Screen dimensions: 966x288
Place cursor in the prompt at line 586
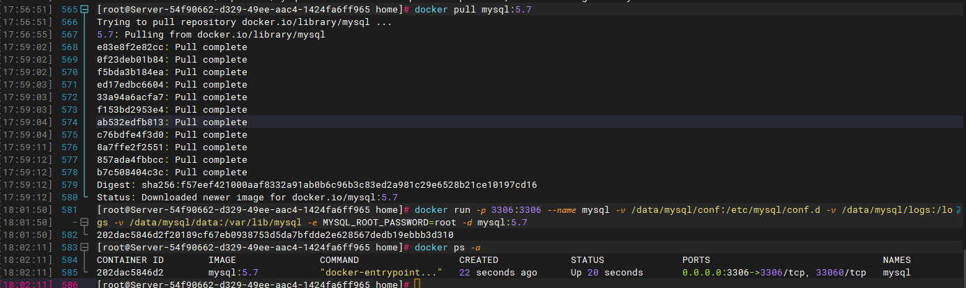[417, 285]
